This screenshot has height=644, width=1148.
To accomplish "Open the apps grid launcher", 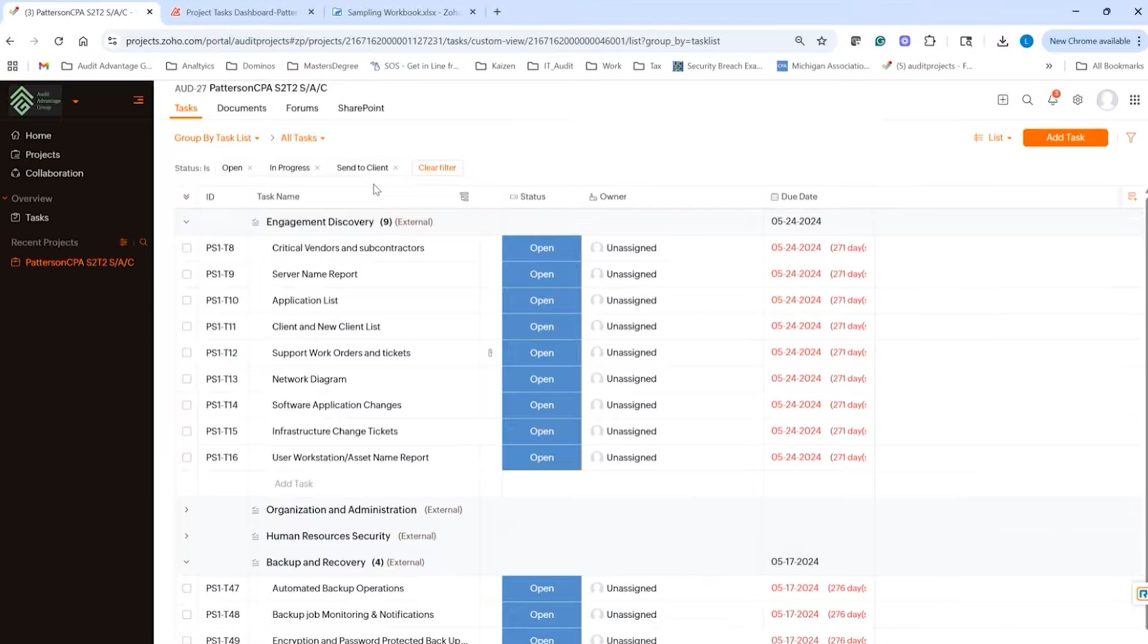I will [1134, 100].
